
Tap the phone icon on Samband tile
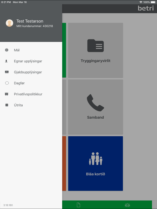point(95,103)
